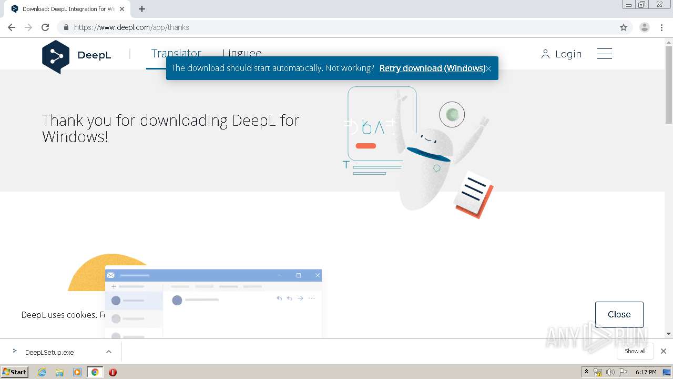View site security lock info

point(66,27)
